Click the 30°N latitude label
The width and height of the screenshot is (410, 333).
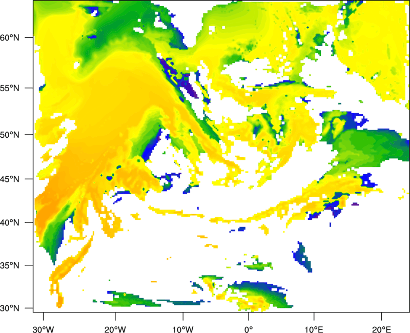tap(10, 308)
